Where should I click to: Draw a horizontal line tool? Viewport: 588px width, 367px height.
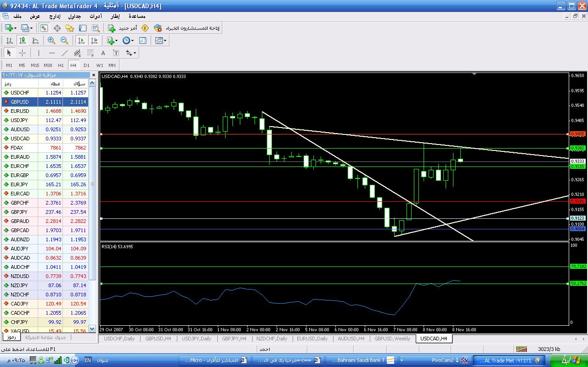(x=51, y=53)
